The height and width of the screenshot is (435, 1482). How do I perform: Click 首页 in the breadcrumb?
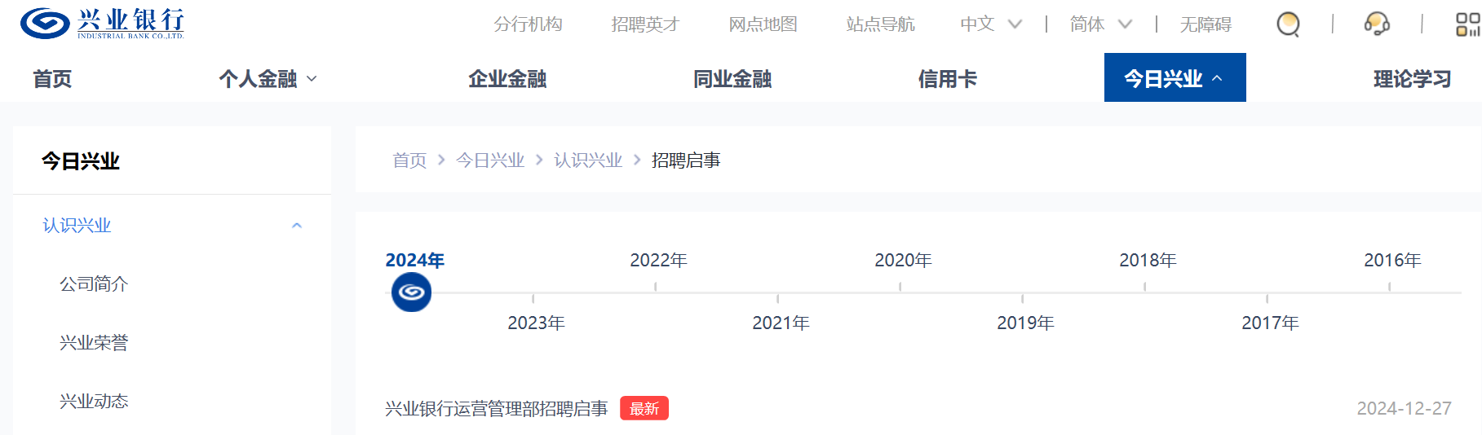click(x=409, y=160)
